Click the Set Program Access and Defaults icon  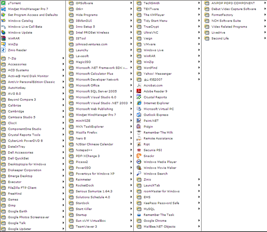[3, 15]
